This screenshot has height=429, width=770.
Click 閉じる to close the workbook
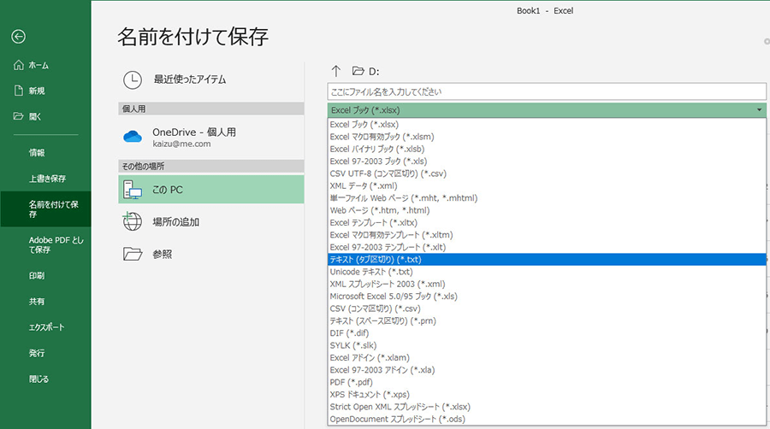coord(38,379)
